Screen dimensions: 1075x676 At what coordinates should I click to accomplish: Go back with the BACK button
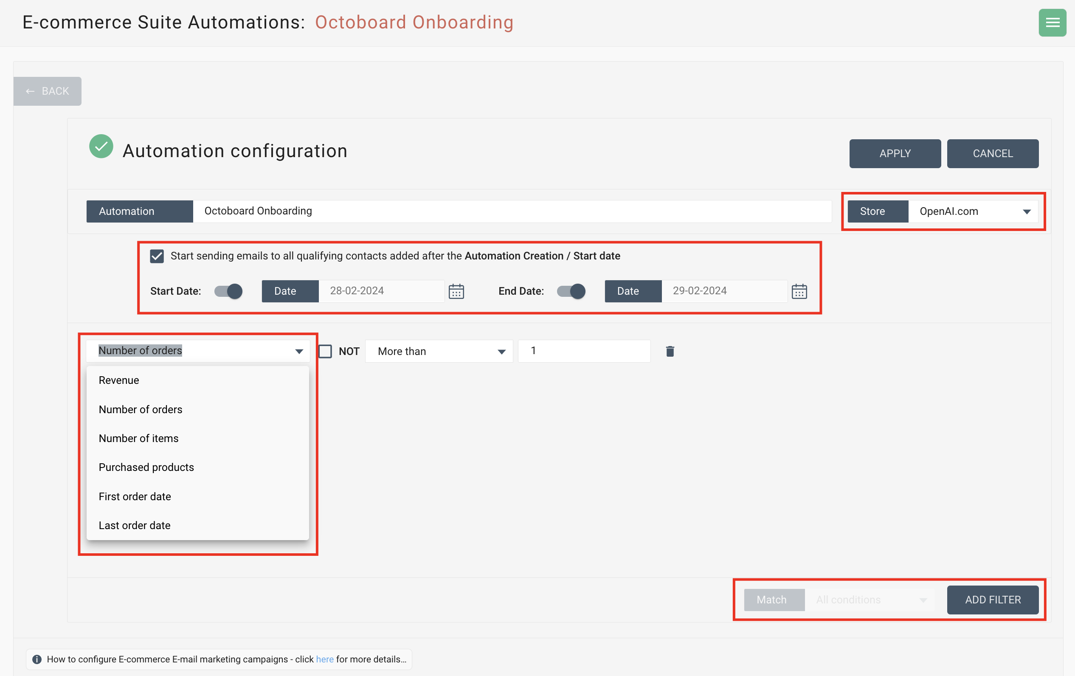47,91
